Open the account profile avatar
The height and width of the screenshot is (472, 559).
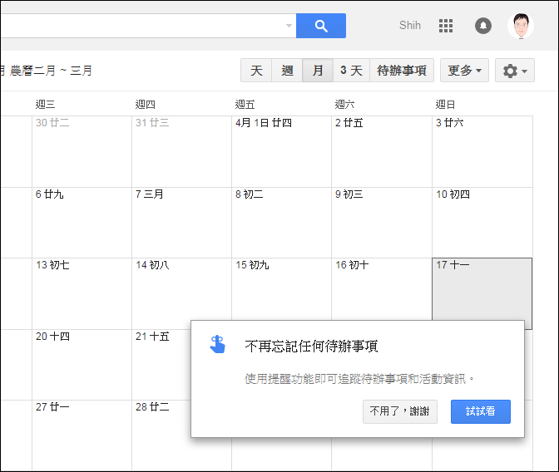pos(521,26)
